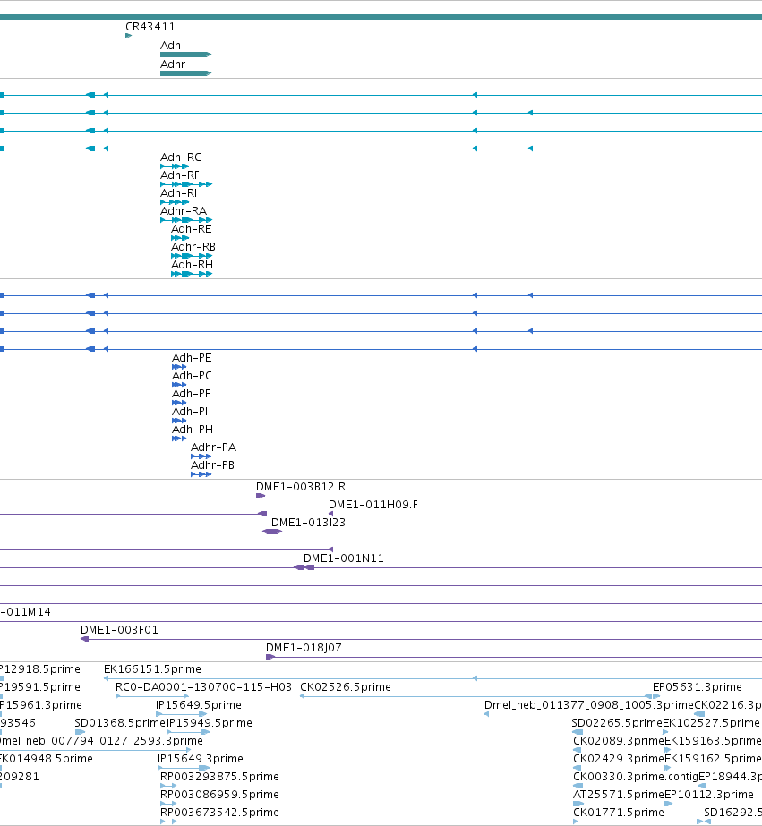Image resolution: width=762 pixels, height=826 pixels.
Task: Select the SD02265.5prime EST label
Action: (617, 723)
